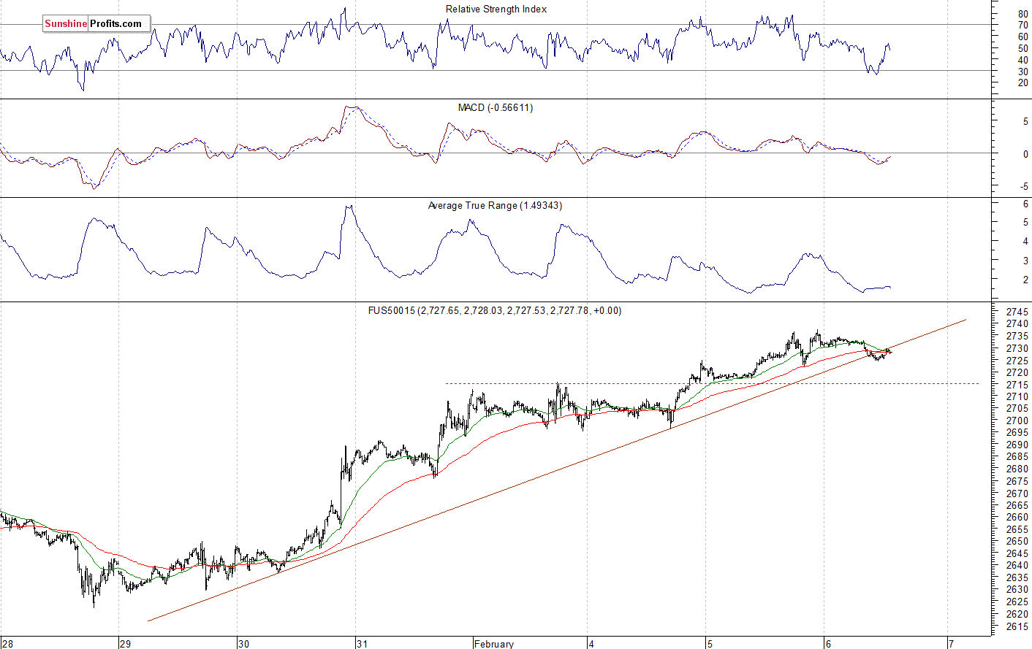Select the 28 date label on axis
Screen dimensions: 1032x649
pyautogui.click(x=7, y=644)
